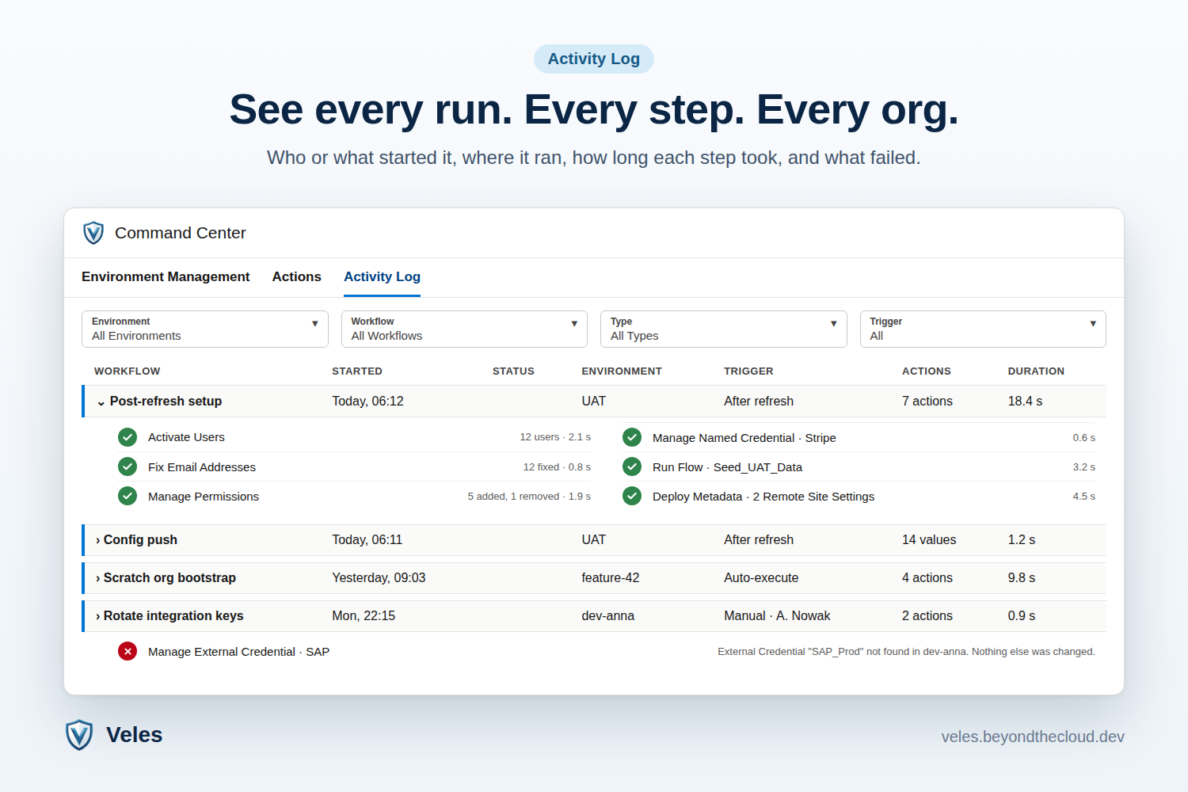Switch to the Actions tab

[x=297, y=276]
